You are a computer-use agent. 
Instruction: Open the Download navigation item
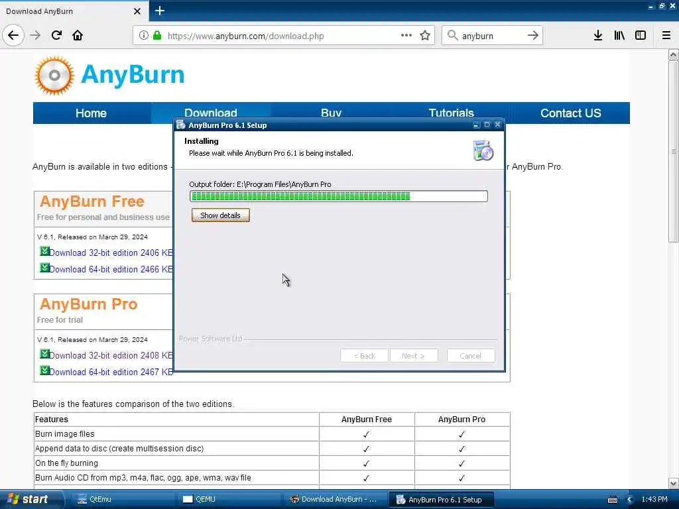(x=210, y=113)
